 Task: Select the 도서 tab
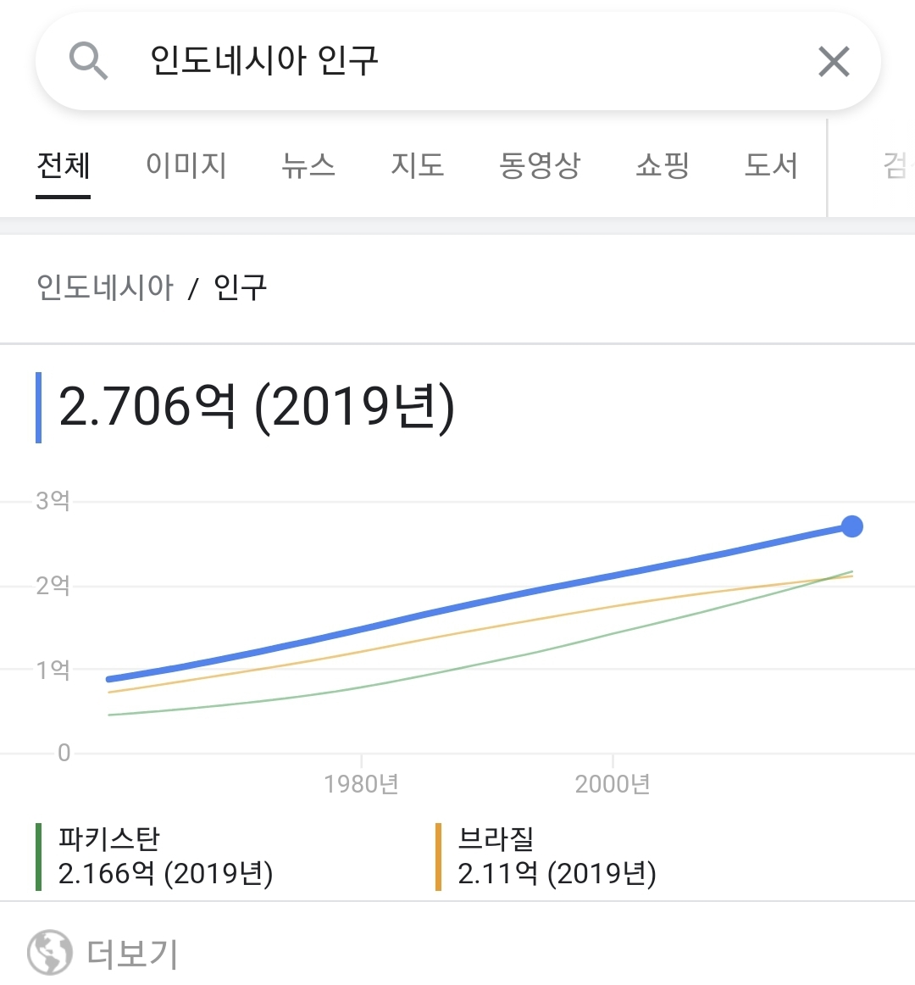[x=771, y=165]
